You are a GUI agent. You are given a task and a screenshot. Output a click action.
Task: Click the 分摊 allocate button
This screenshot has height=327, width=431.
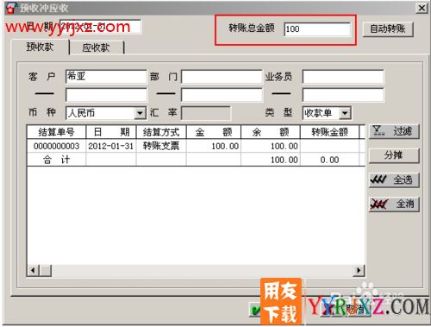point(394,155)
